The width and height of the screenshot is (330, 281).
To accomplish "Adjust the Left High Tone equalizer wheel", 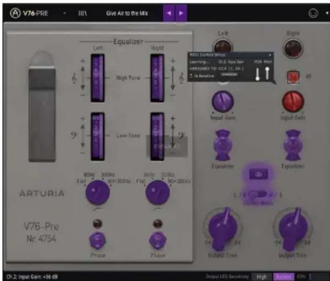I will [97, 78].
